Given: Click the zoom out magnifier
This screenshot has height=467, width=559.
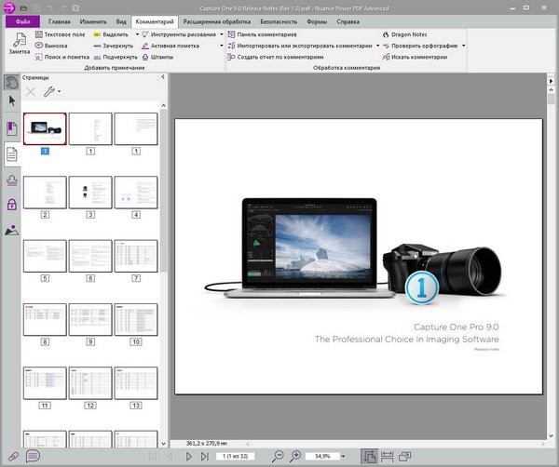Looking at the screenshot, I should pos(279,457).
